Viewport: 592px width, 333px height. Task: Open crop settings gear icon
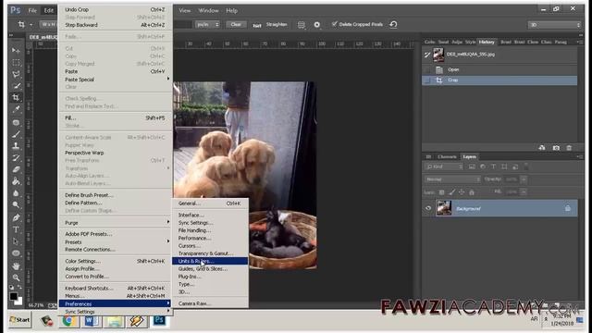click(x=316, y=25)
